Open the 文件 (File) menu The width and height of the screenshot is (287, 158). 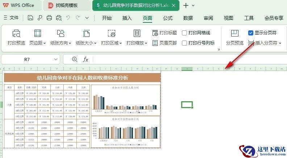click(x=11, y=18)
